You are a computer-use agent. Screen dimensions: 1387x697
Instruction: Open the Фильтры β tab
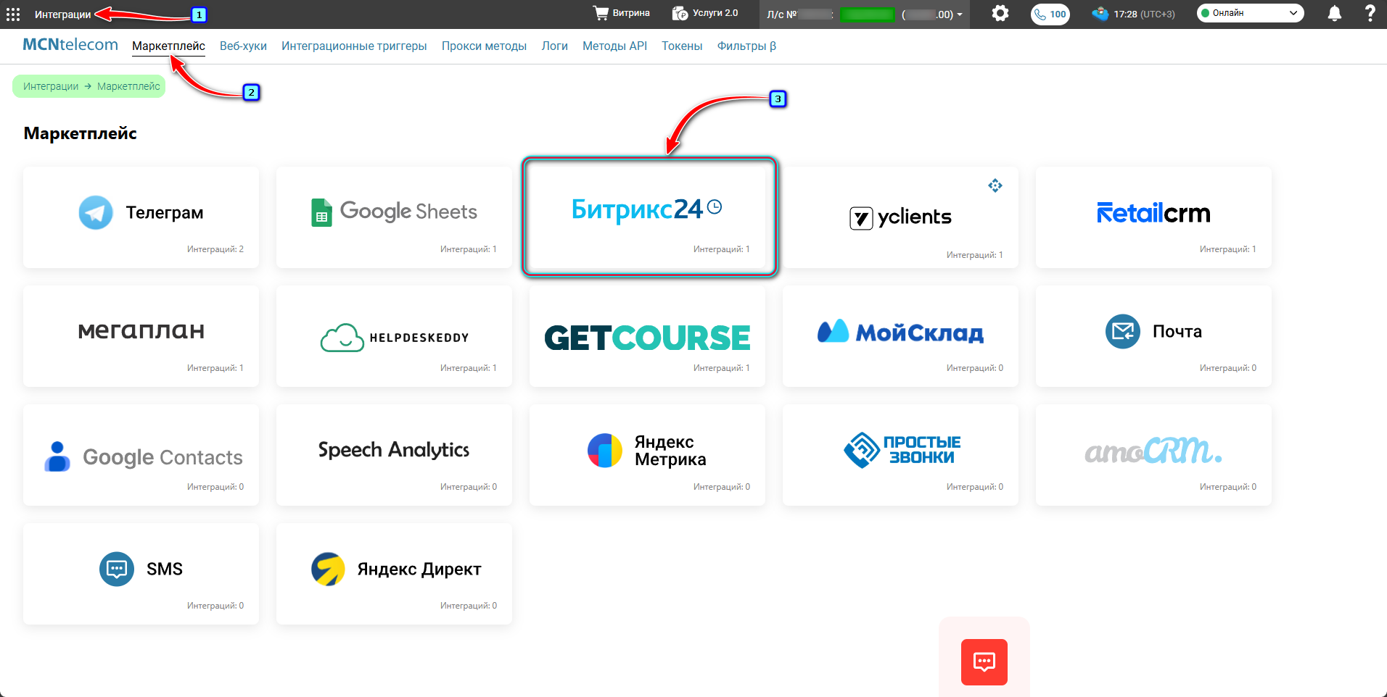pos(746,46)
